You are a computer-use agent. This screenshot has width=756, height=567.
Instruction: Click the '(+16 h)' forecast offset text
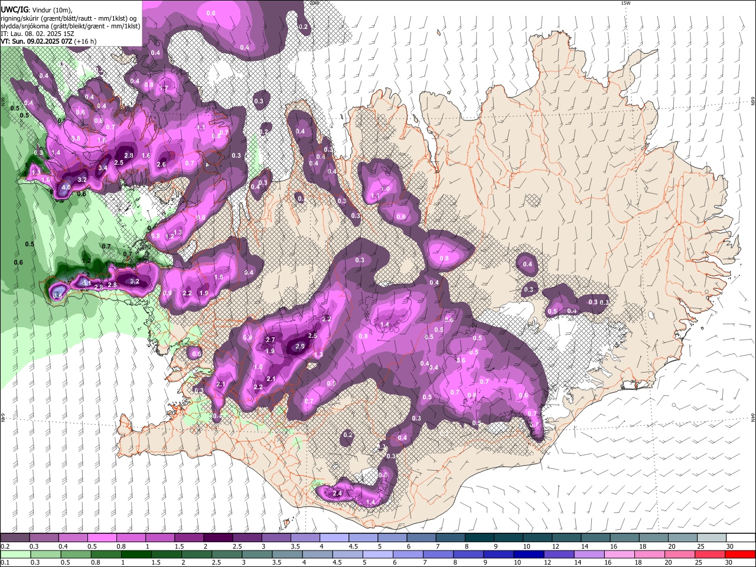86,41
